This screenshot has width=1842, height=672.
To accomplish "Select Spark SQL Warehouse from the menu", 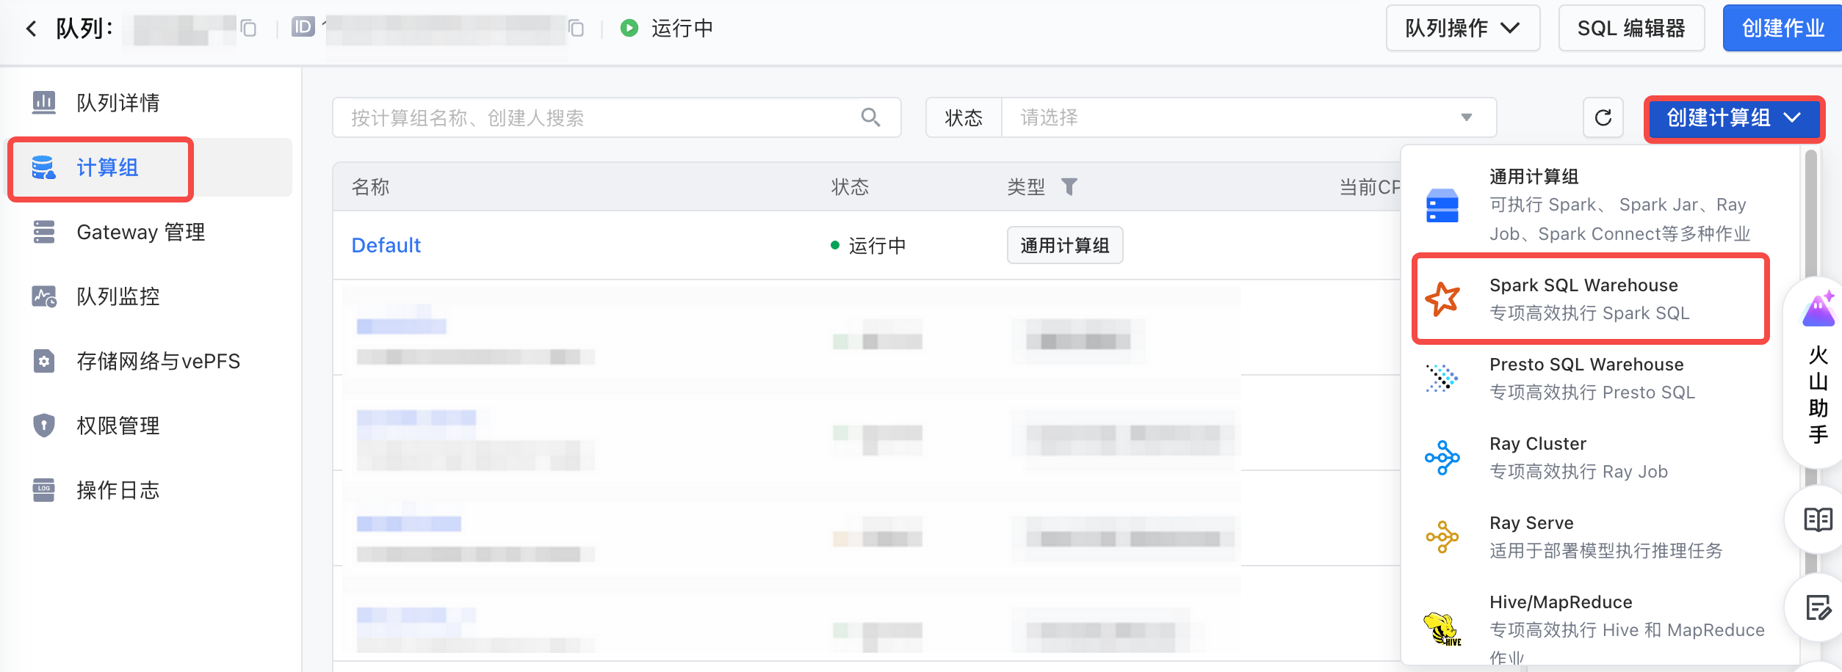I will (x=1590, y=299).
